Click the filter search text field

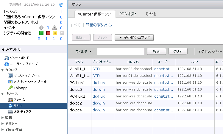coord(121,52)
